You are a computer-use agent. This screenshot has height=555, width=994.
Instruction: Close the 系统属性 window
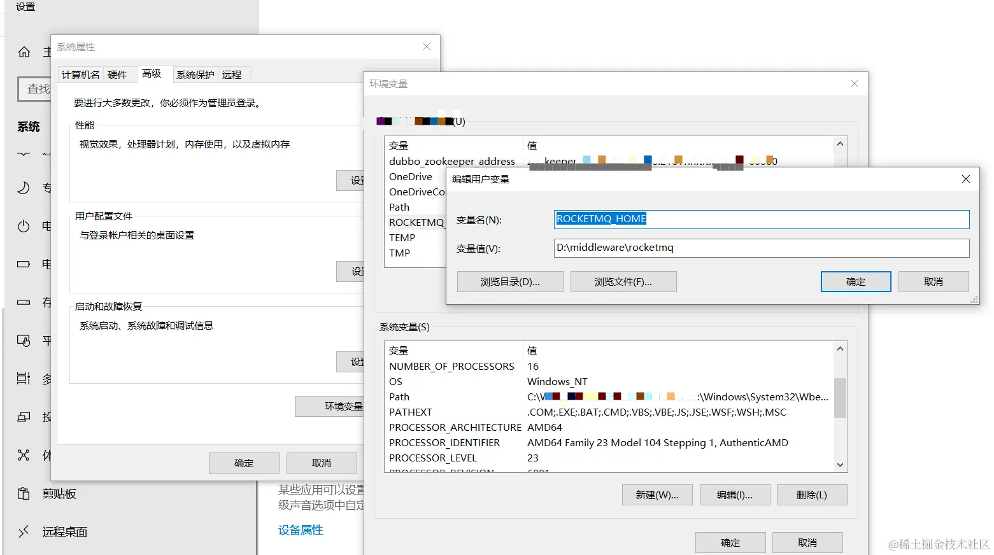click(x=427, y=46)
